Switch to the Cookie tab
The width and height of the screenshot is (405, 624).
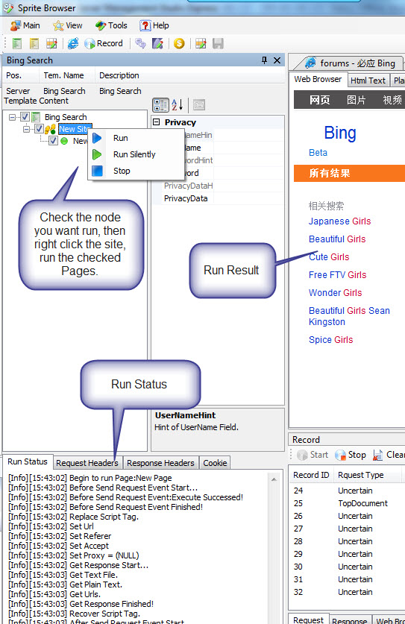(215, 463)
